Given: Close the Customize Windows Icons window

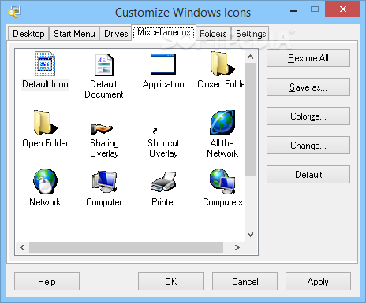Looking at the screenshot, I should [342, 9].
